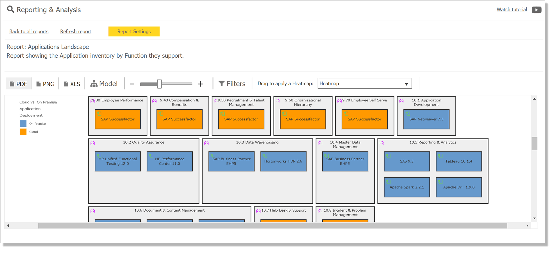Collapse the 10.5 Reporting & Analytics group
The height and width of the screenshot is (260, 558).
[x=382, y=143]
